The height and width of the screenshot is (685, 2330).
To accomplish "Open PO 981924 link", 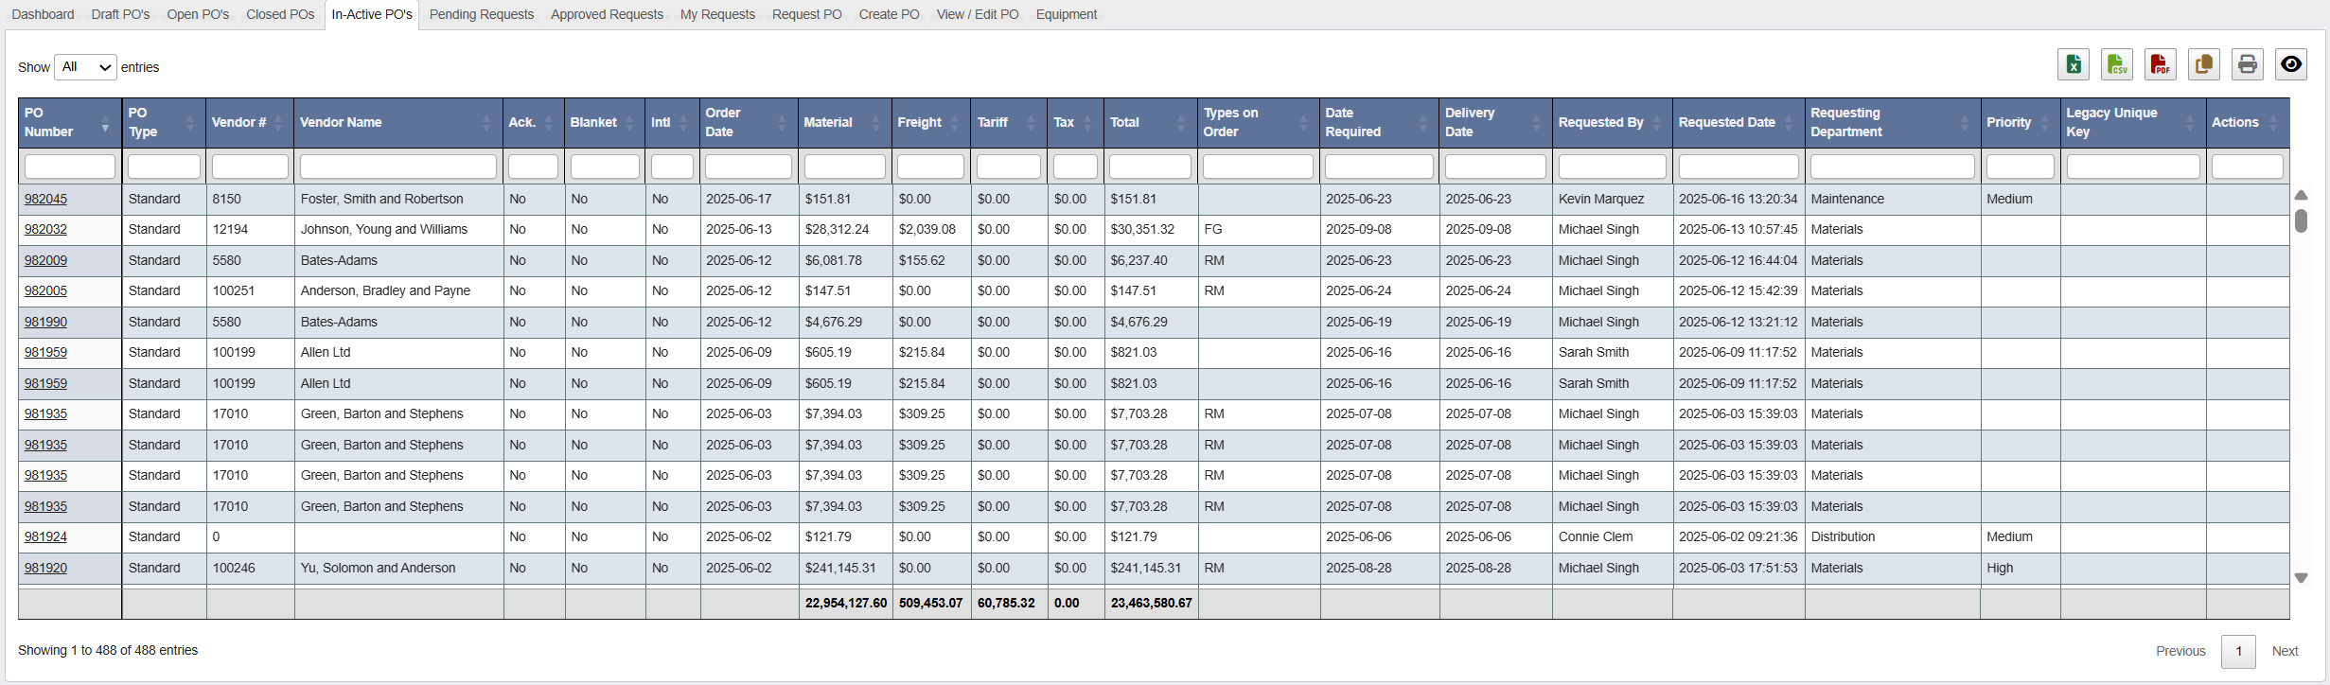I will tap(45, 536).
